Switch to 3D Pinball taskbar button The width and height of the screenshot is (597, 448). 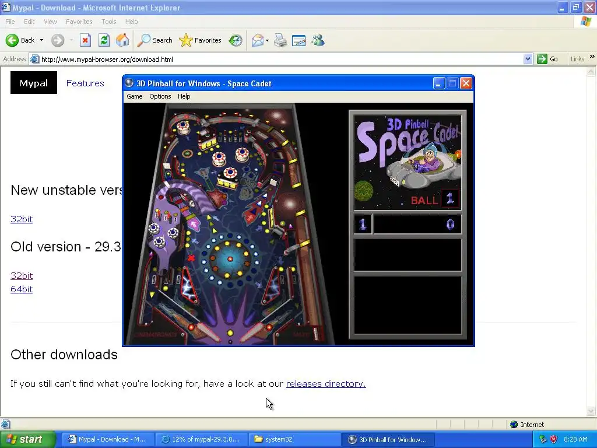point(388,439)
